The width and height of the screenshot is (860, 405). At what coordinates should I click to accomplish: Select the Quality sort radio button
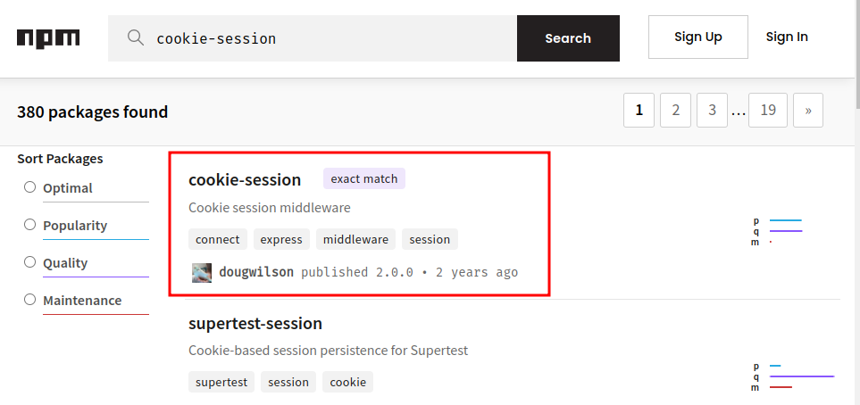pyautogui.click(x=29, y=262)
